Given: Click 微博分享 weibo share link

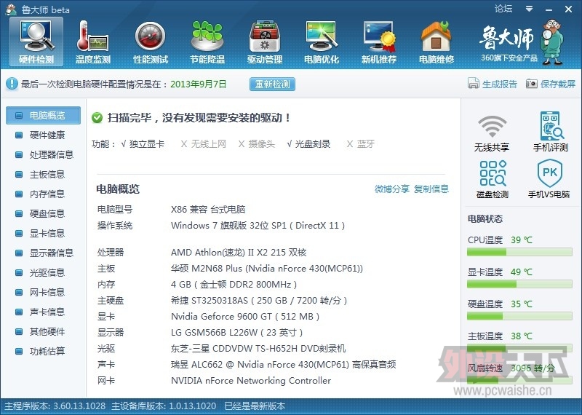Looking at the screenshot, I should 392,189.
